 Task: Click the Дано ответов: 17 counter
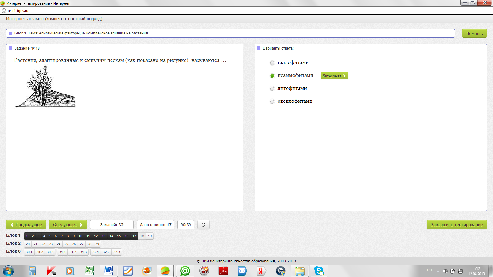click(x=156, y=225)
